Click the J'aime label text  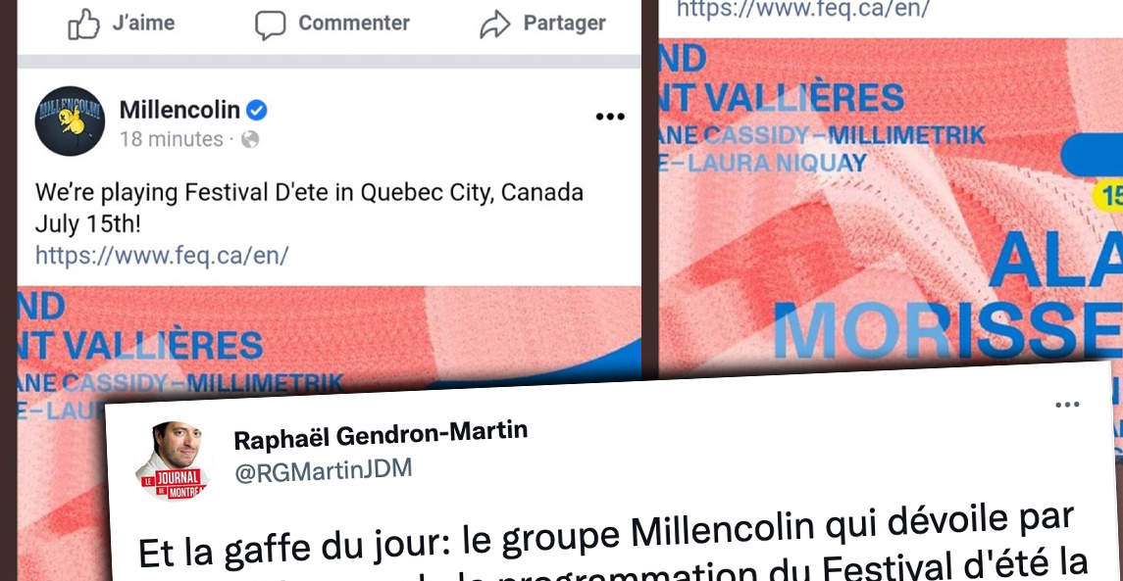(x=143, y=23)
